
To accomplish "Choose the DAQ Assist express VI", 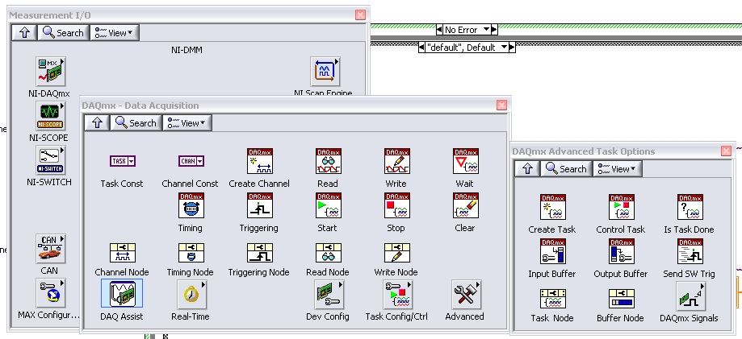I will pos(122,294).
